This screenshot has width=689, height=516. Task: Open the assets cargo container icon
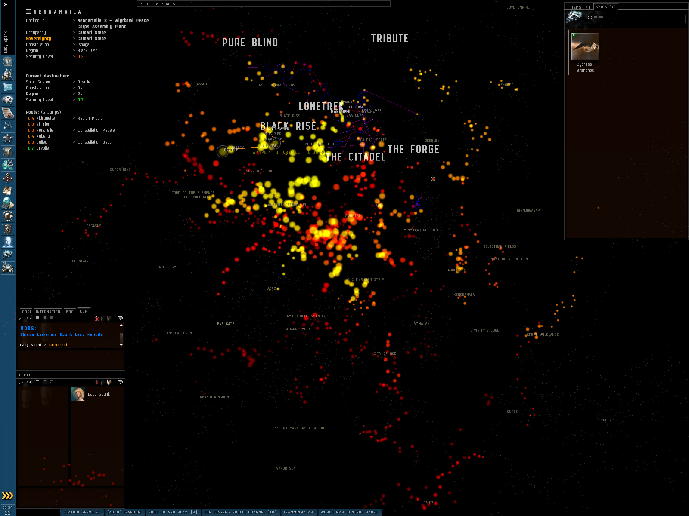tap(8, 152)
